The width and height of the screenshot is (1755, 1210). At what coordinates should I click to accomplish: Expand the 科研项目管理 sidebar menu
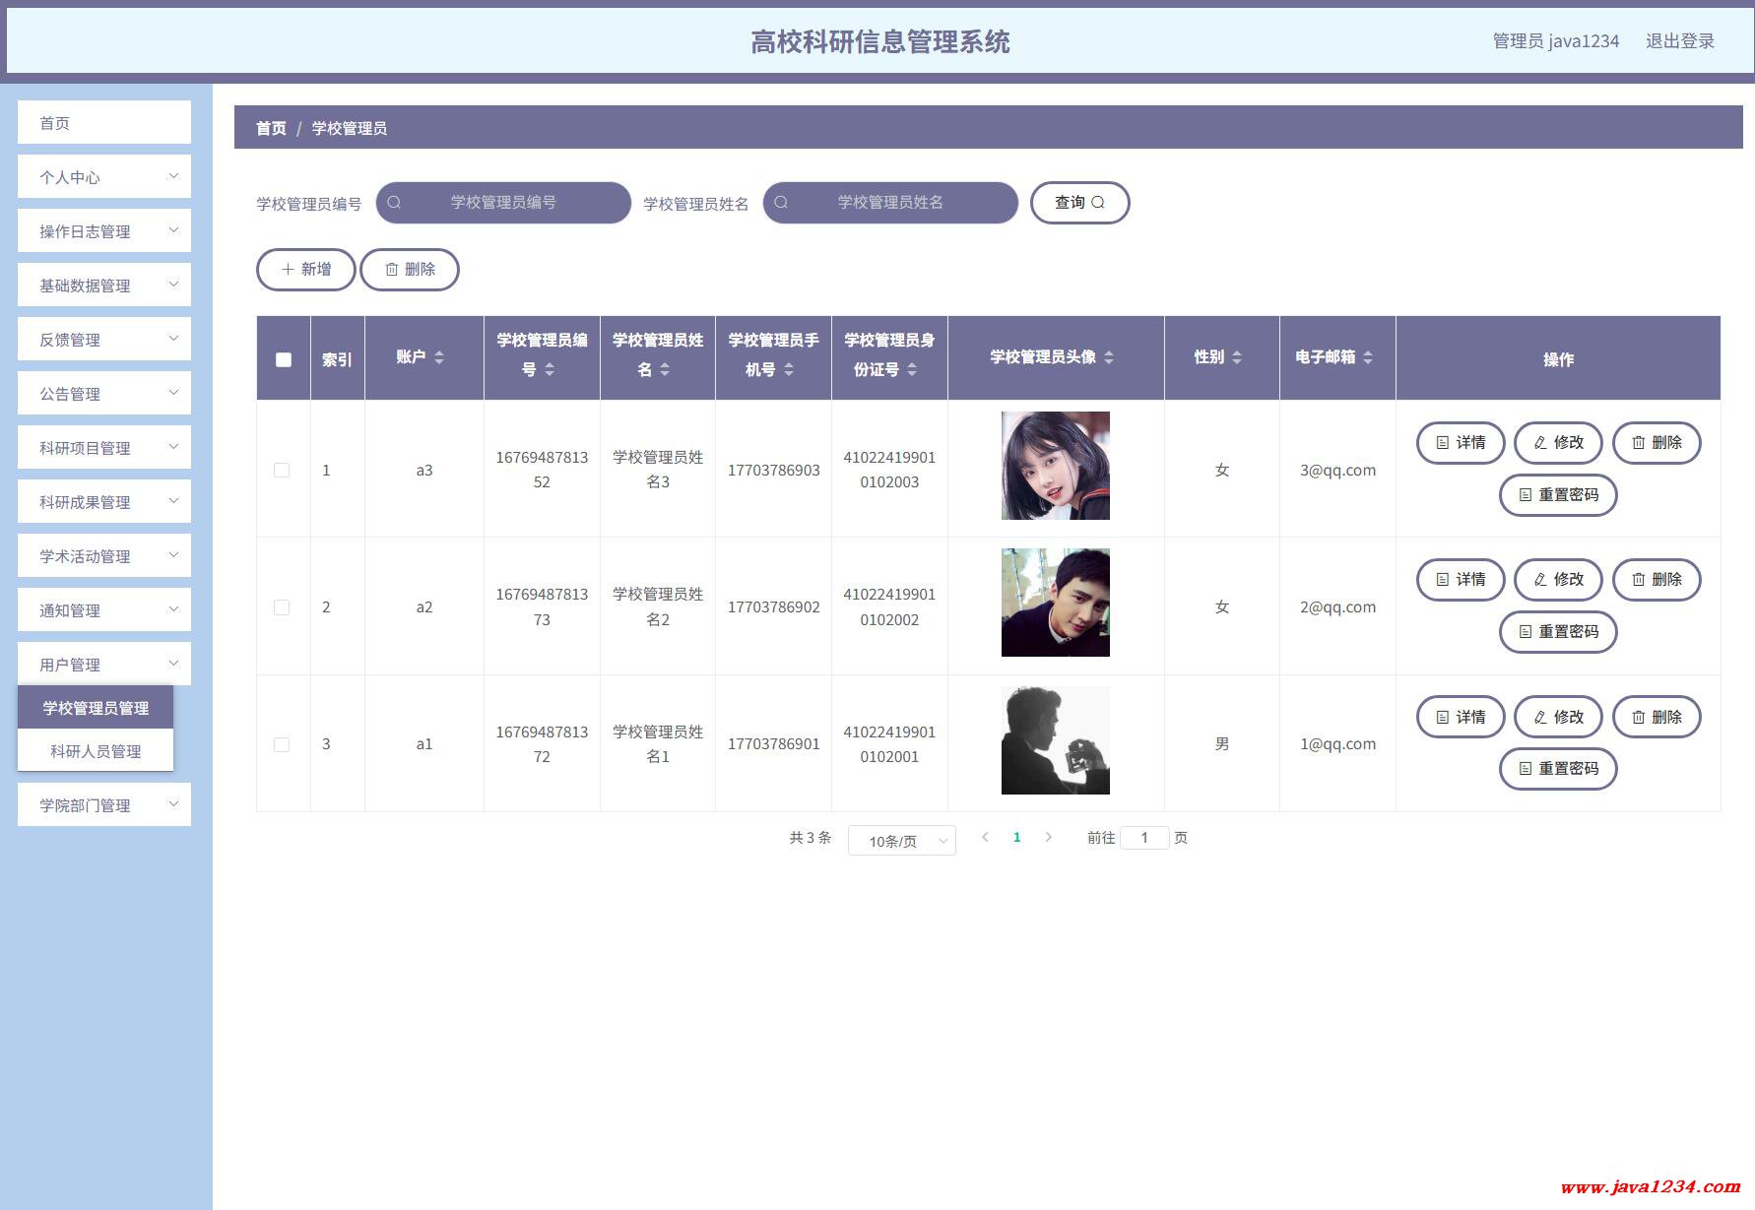click(x=104, y=448)
